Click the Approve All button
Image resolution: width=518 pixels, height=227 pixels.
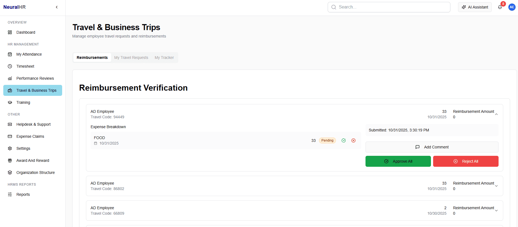(x=398, y=161)
